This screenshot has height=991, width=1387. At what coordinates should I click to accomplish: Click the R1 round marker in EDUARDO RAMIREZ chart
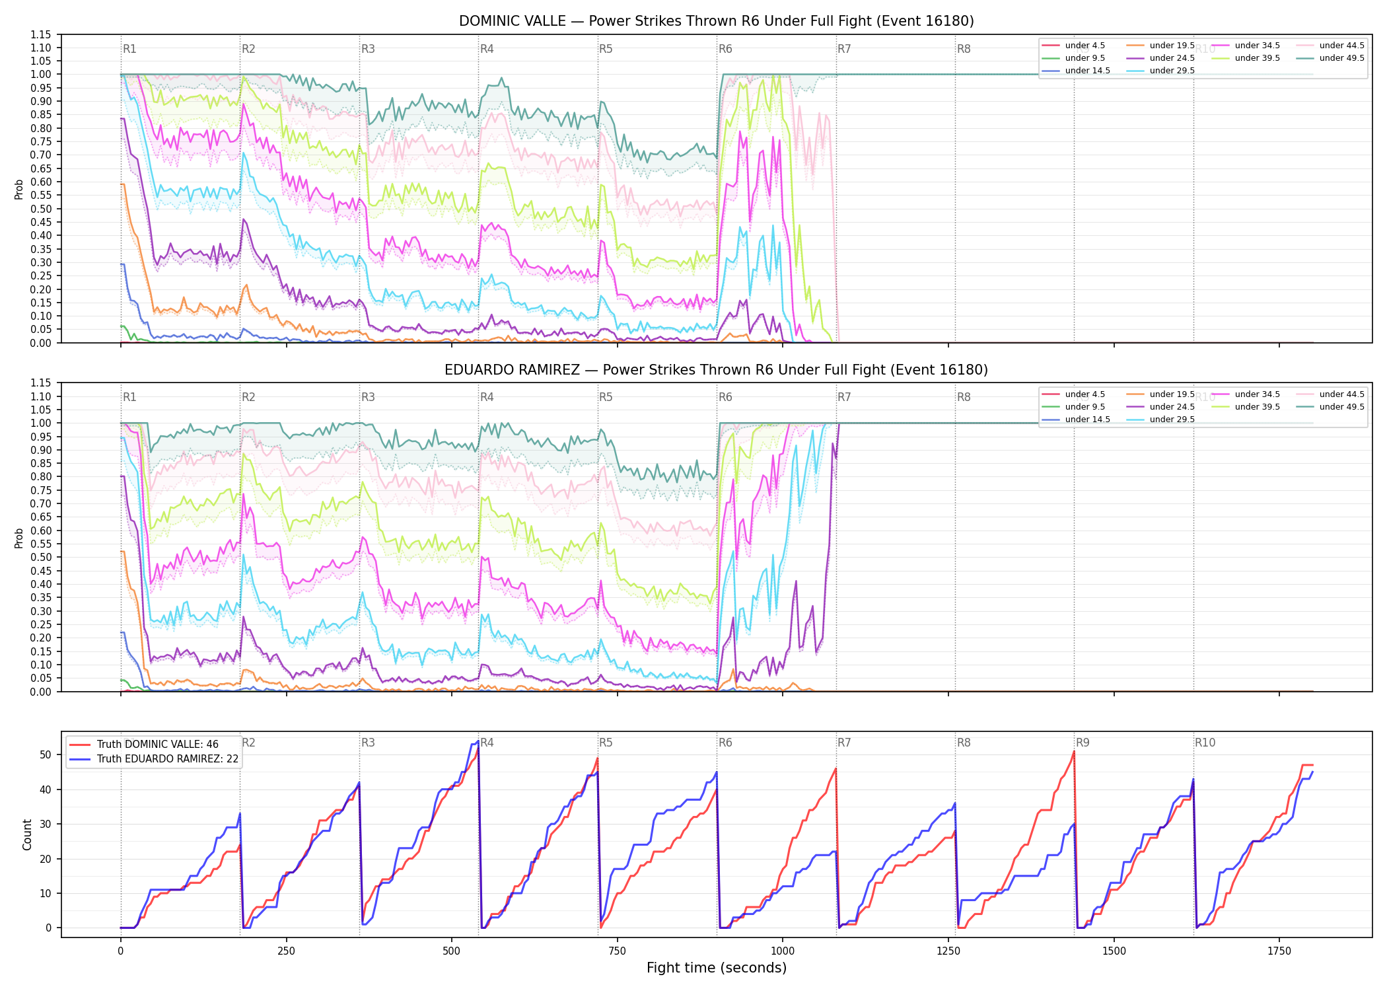(x=129, y=397)
